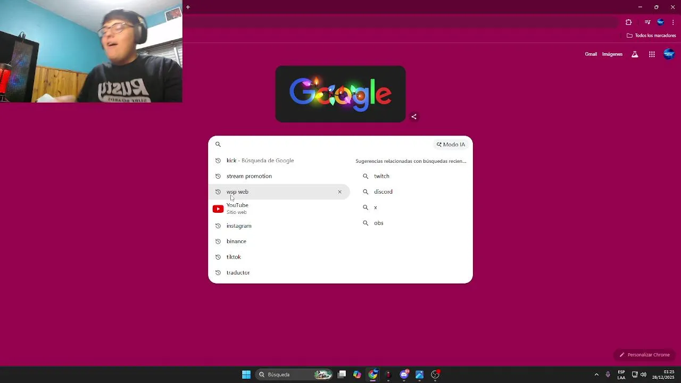Open Search Labs flask icon

tap(635, 54)
